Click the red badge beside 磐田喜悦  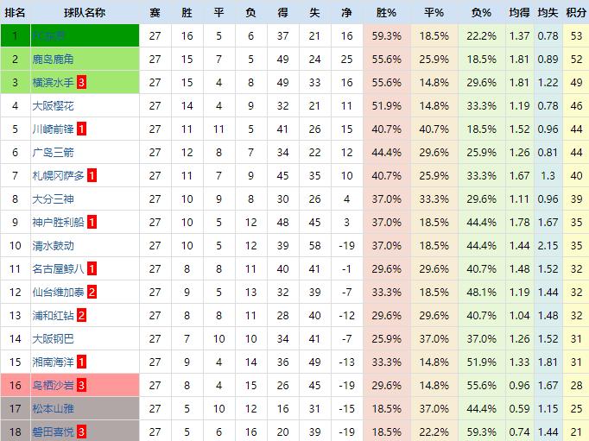point(81,432)
